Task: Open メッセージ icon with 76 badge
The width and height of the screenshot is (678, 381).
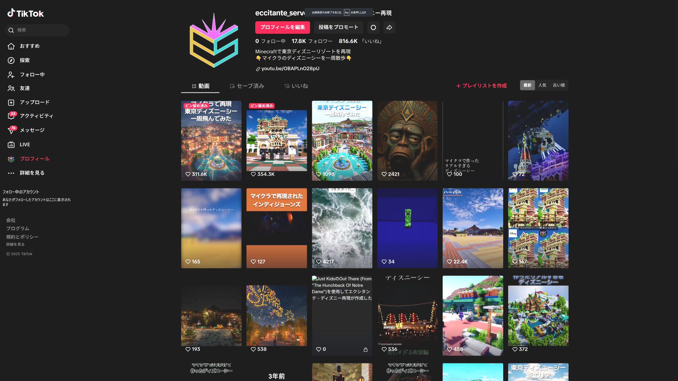Action: [11, 130]
